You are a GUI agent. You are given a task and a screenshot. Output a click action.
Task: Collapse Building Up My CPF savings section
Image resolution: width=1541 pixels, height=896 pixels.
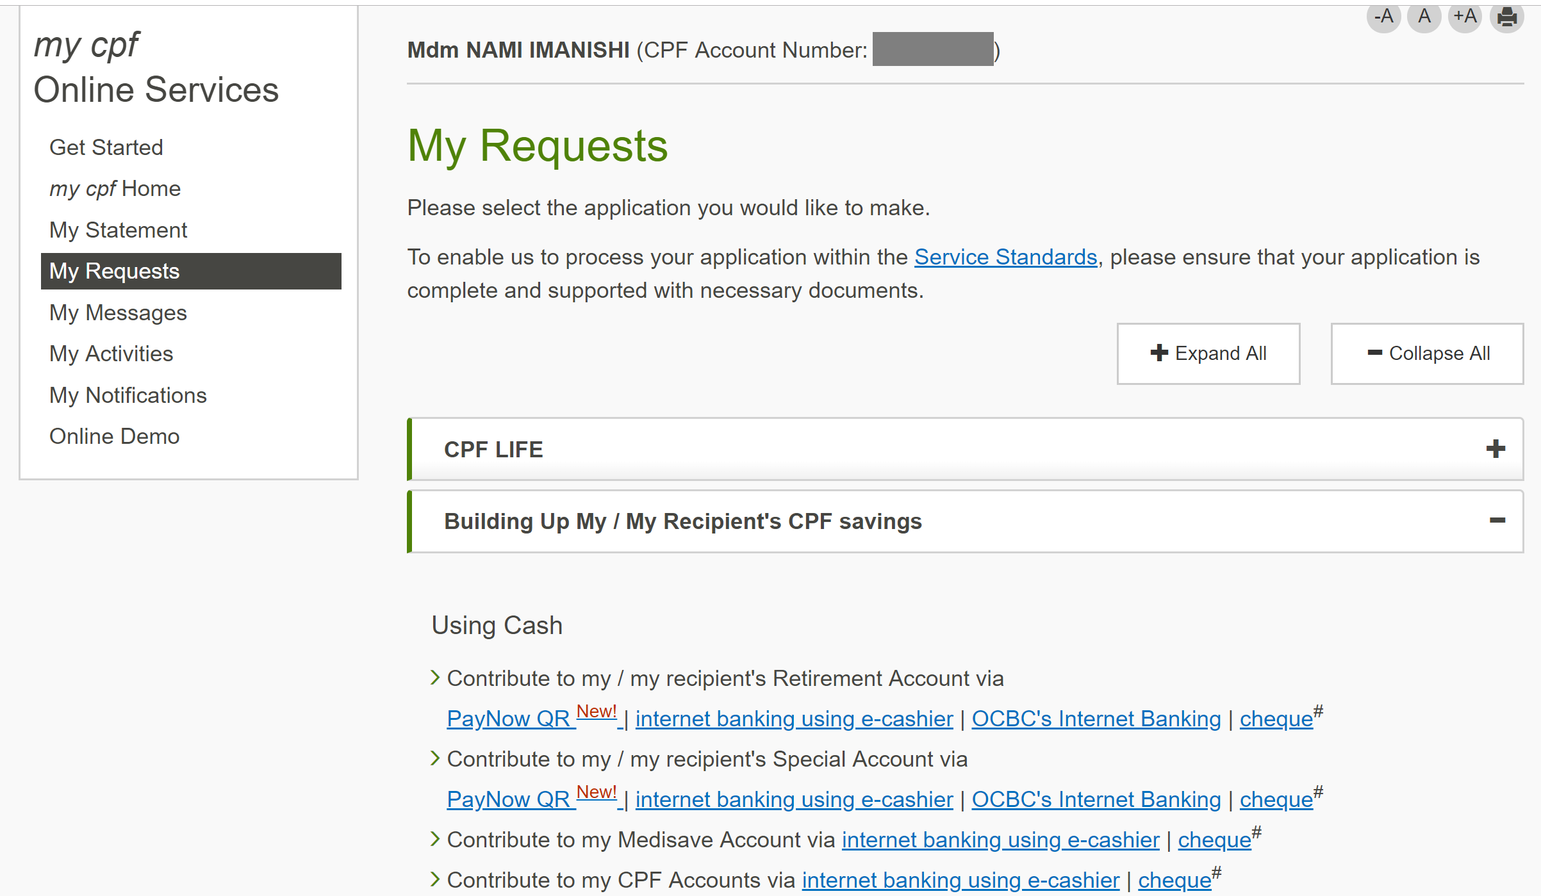click(x=1497, y=521)
